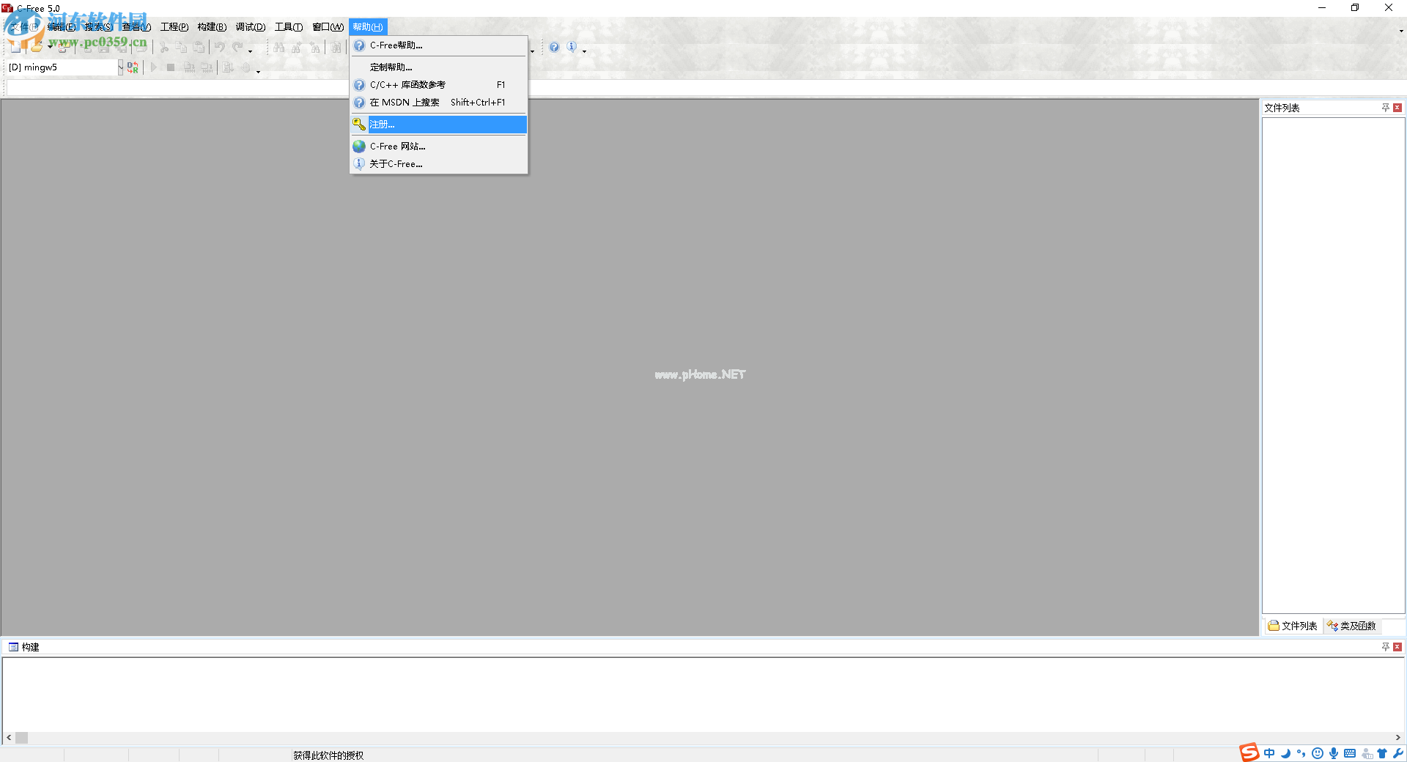Click the debug/release switch icon beside mingw5
Viewport: 1407px width, 762px height.
point(133,67)
